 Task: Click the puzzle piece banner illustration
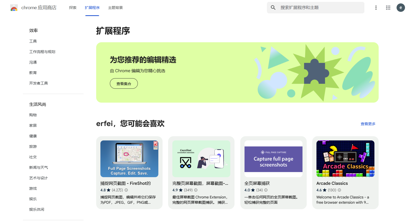click(316, 71)
